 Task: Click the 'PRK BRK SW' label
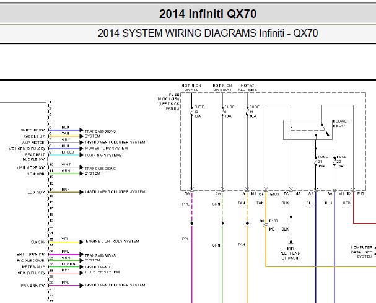(33, 286)
